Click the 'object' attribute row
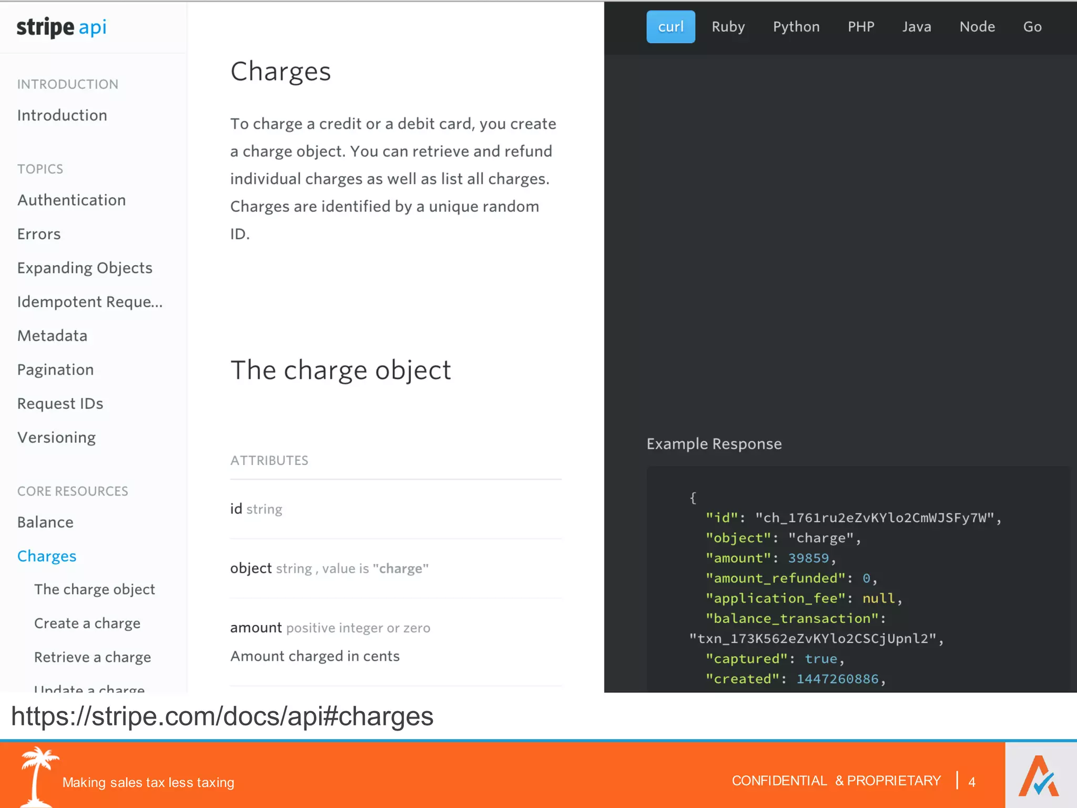Screen dimensions: 1077x808 point(395,569)
